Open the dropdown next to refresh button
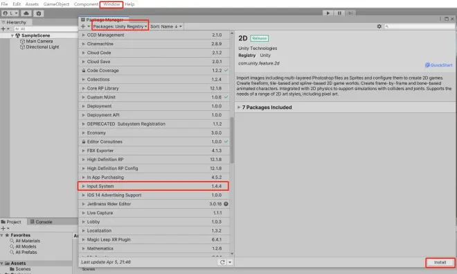 pos(230,262)
